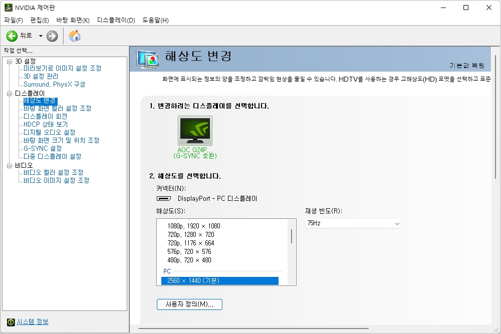This screenshot has width=501, height=334.
Task: Select 2560 × 1440 (기본) resolution
Action: point(220,281)
